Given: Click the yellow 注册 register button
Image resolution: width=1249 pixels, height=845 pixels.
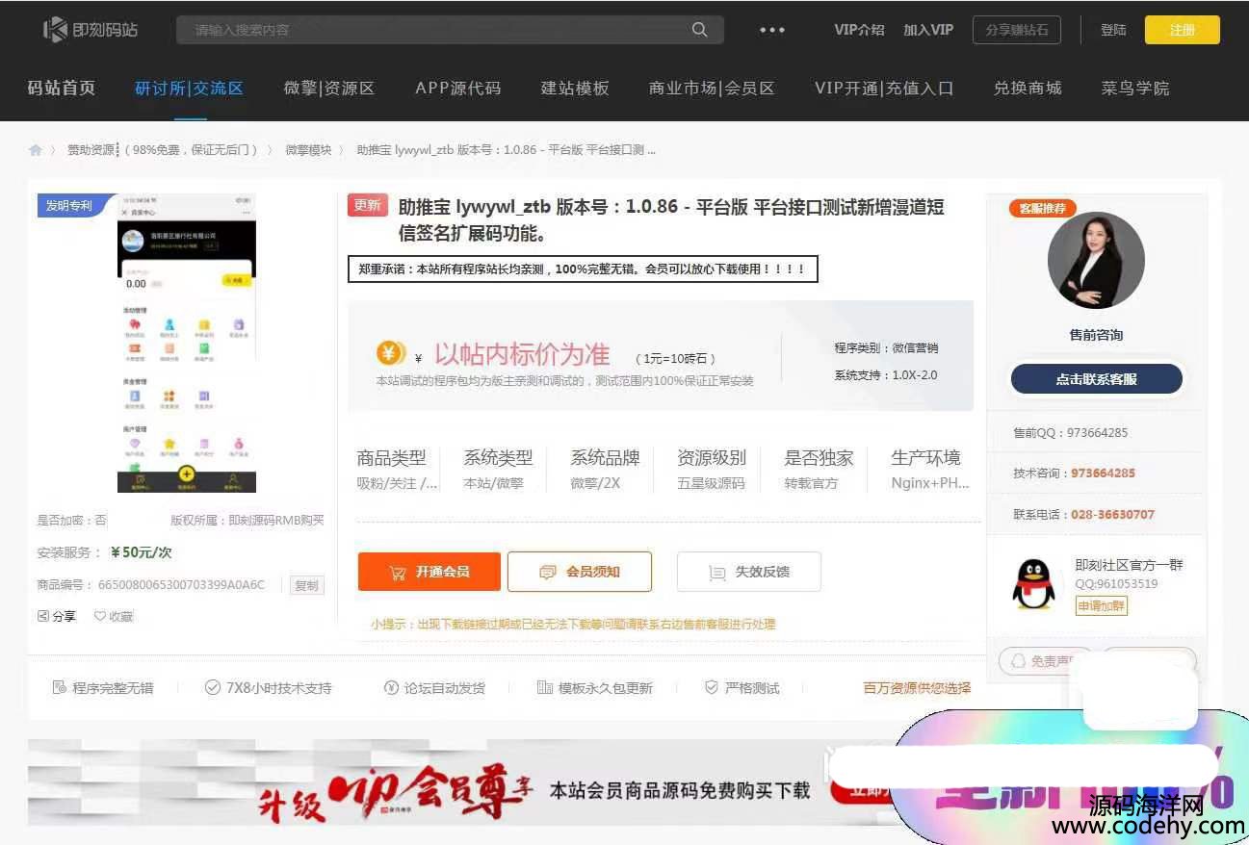Looking at the screenshot, I should (1182, 30).
